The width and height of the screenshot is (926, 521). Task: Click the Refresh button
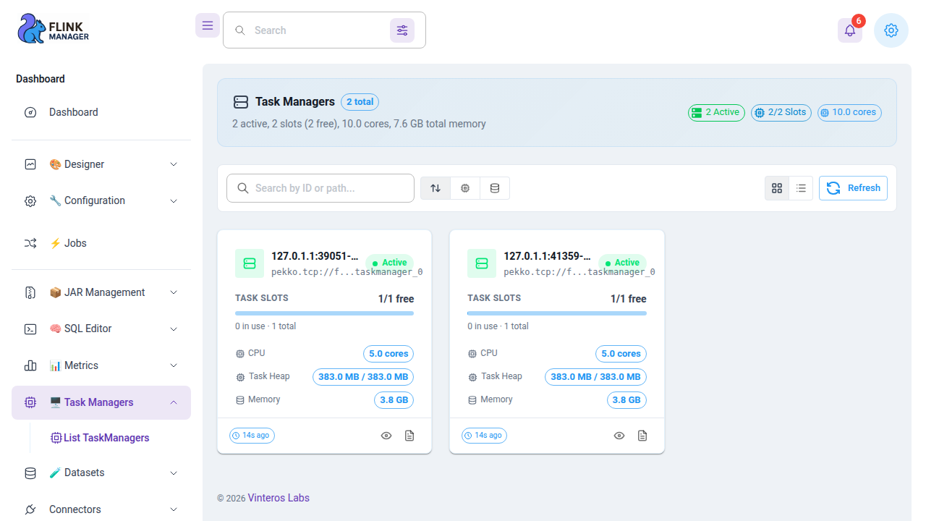853,188
